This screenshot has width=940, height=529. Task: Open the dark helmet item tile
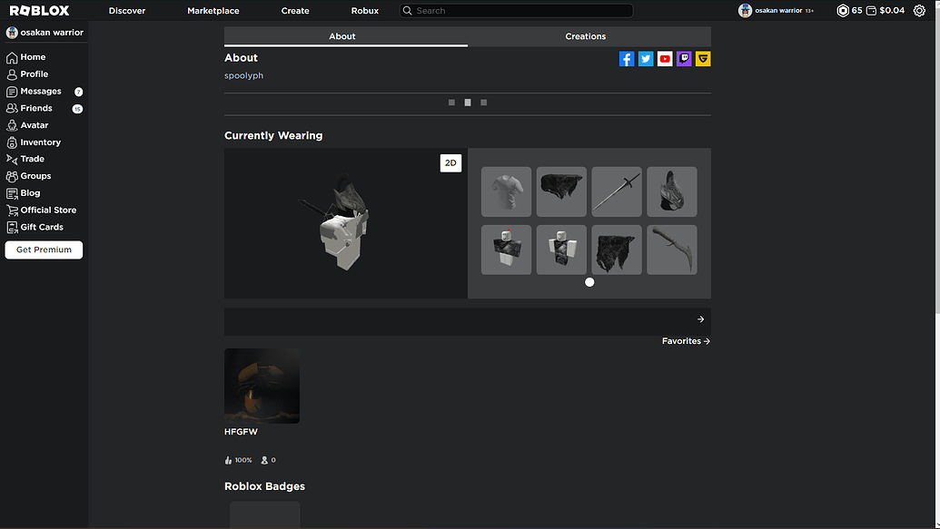[x=671, y=191]
